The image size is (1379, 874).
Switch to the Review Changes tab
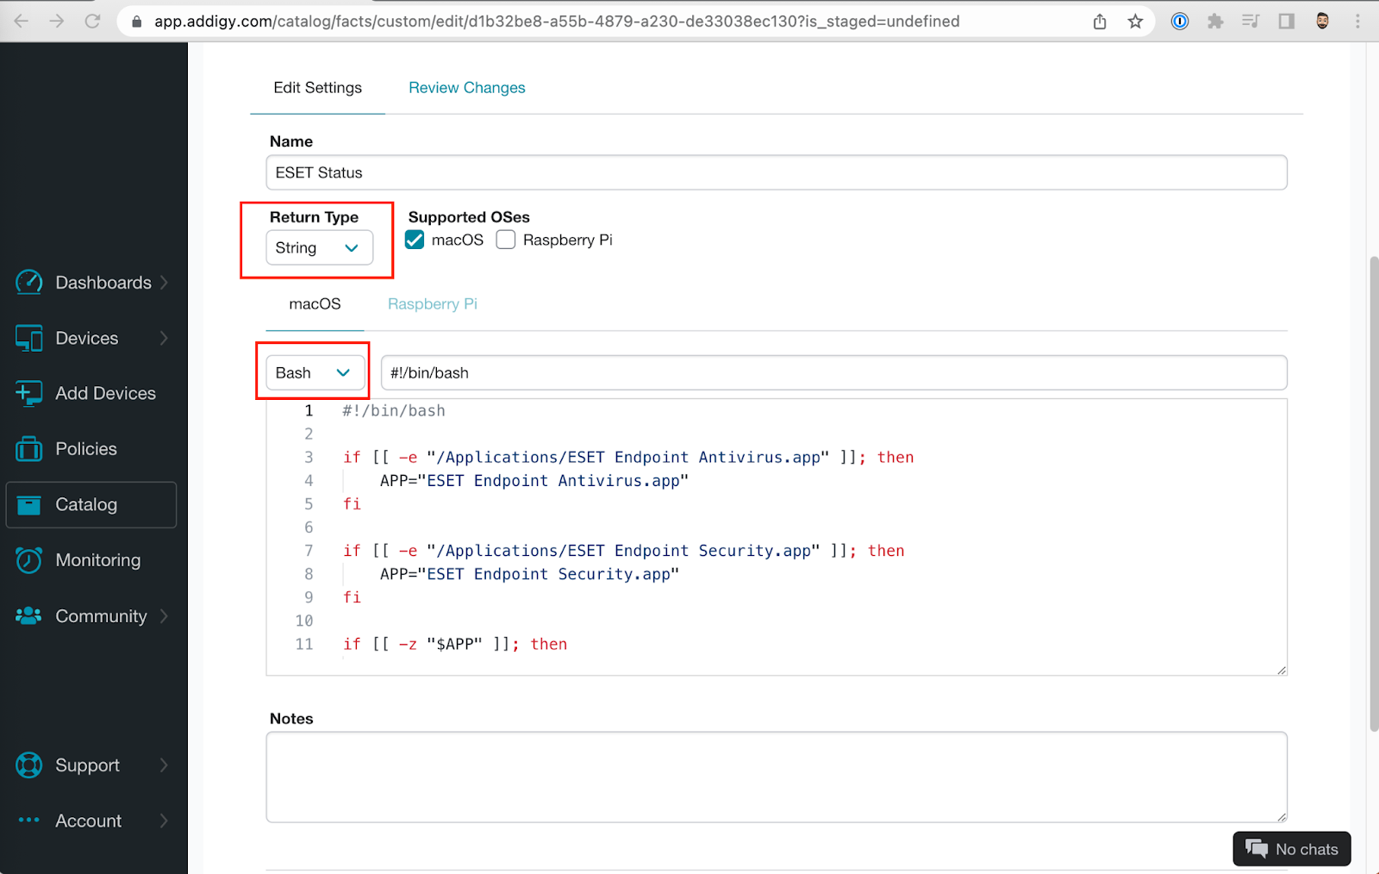[x=466, y=87]
